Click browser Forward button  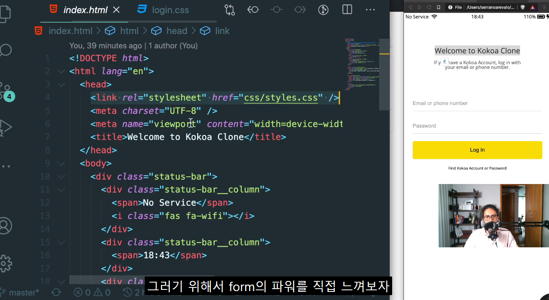[420, 7]
